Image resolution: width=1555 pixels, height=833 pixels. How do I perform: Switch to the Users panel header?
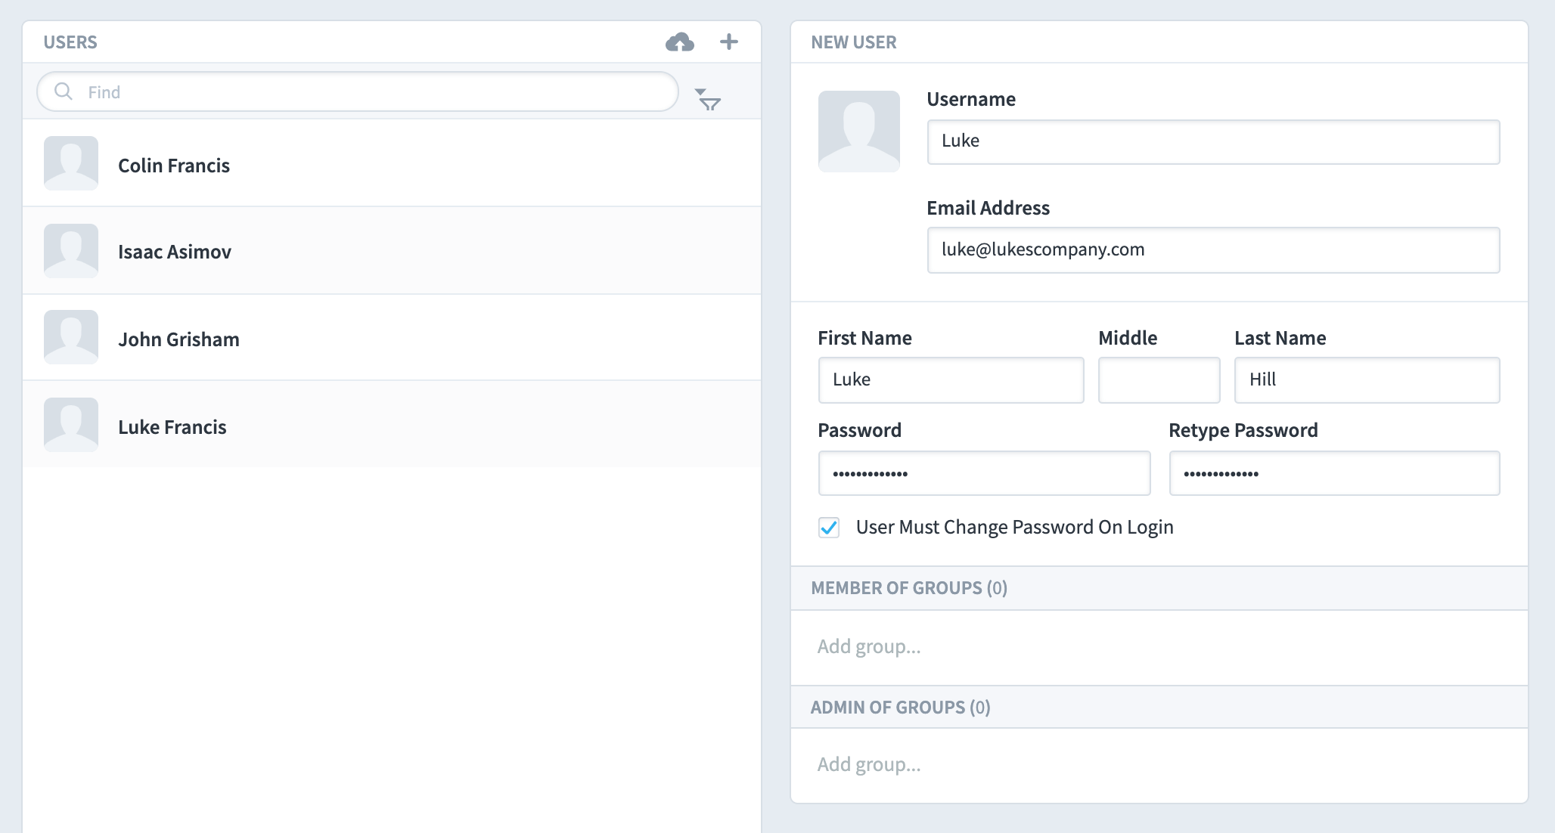pos(72,42)
